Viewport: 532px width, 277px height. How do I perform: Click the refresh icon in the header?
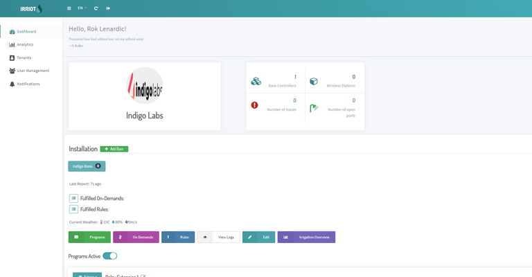coord(96,8)
